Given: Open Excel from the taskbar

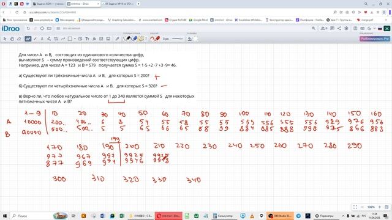Looking at the screenshot, I should click(121, 216).
